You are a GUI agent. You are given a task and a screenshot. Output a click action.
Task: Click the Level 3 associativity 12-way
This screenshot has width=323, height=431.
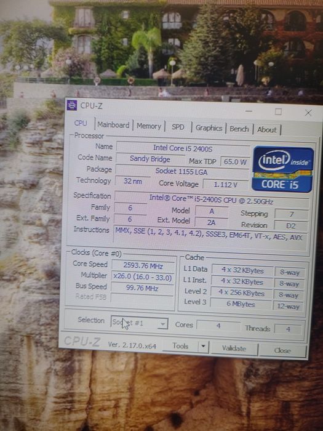(x=288, y=306)
